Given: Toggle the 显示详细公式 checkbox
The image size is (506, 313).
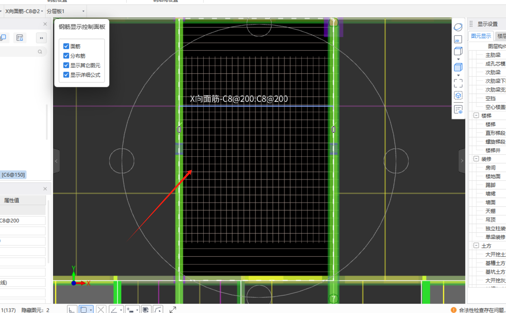Looking at the screenshot, I should point(66,75).
